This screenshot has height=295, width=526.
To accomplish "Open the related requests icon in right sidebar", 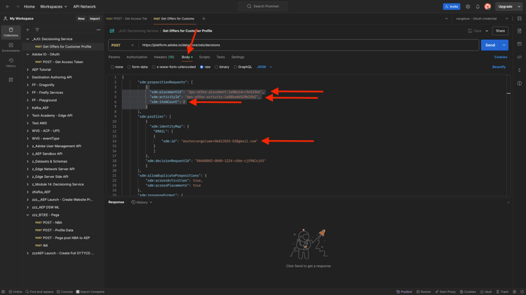I will (519, 70).
